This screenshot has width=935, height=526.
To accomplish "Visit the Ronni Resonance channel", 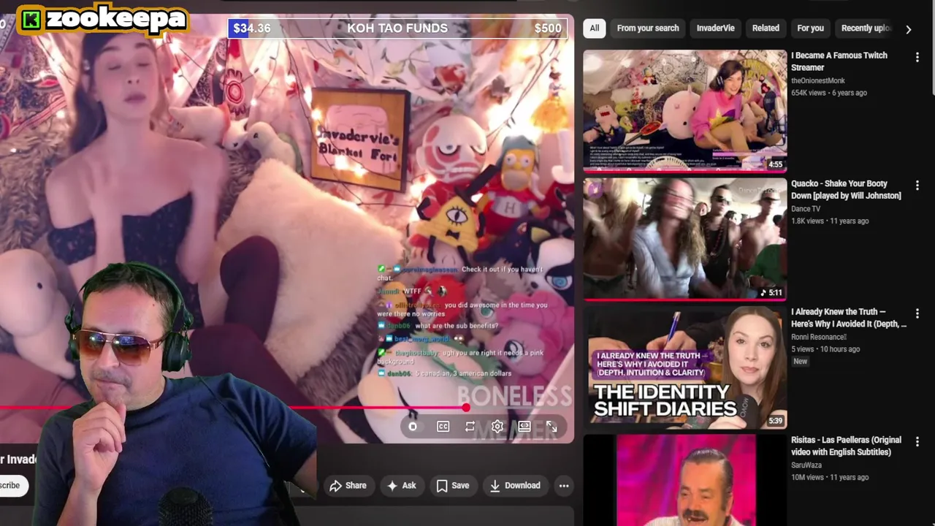I will click(818, 337).
